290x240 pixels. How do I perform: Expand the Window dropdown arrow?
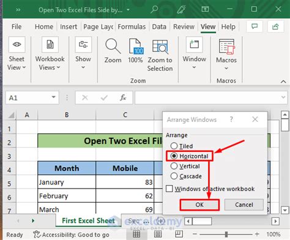click(x=194, y=67)
